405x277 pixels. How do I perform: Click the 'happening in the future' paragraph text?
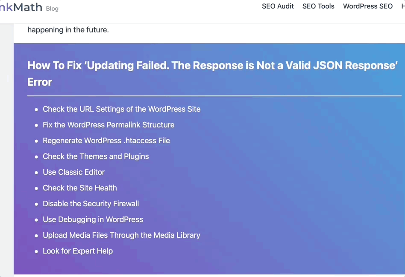pyautogui.click(x=68, y=30)
